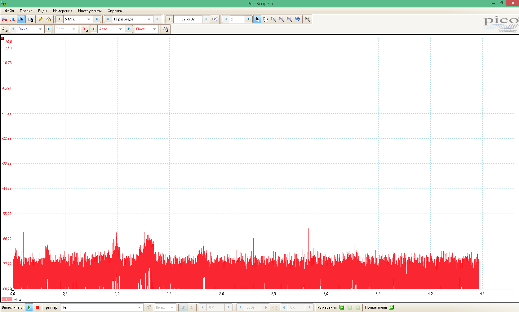Decrease Channel A range
This screenshot has height=312, width=519.
coord(13,29)
